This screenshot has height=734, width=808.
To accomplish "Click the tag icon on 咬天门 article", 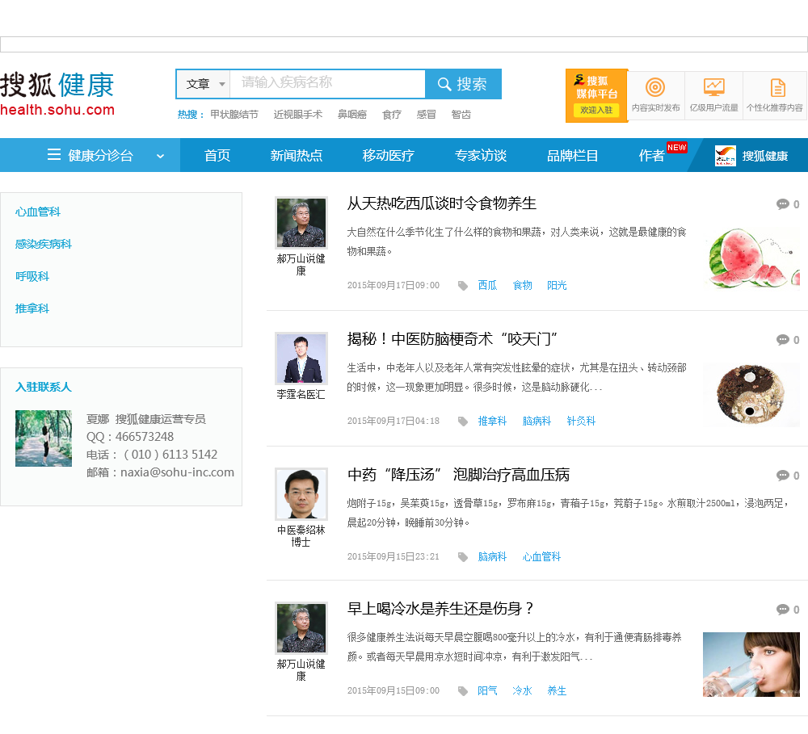I will click(x=463, y=422).
